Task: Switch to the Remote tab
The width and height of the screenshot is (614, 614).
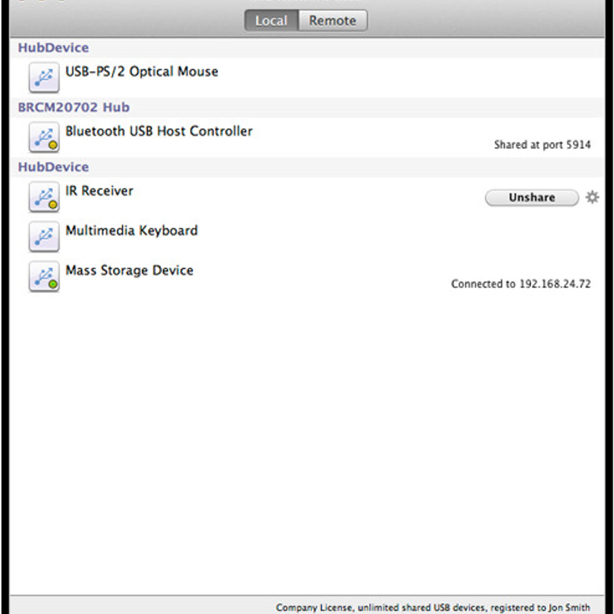Action: pos(333,20)
